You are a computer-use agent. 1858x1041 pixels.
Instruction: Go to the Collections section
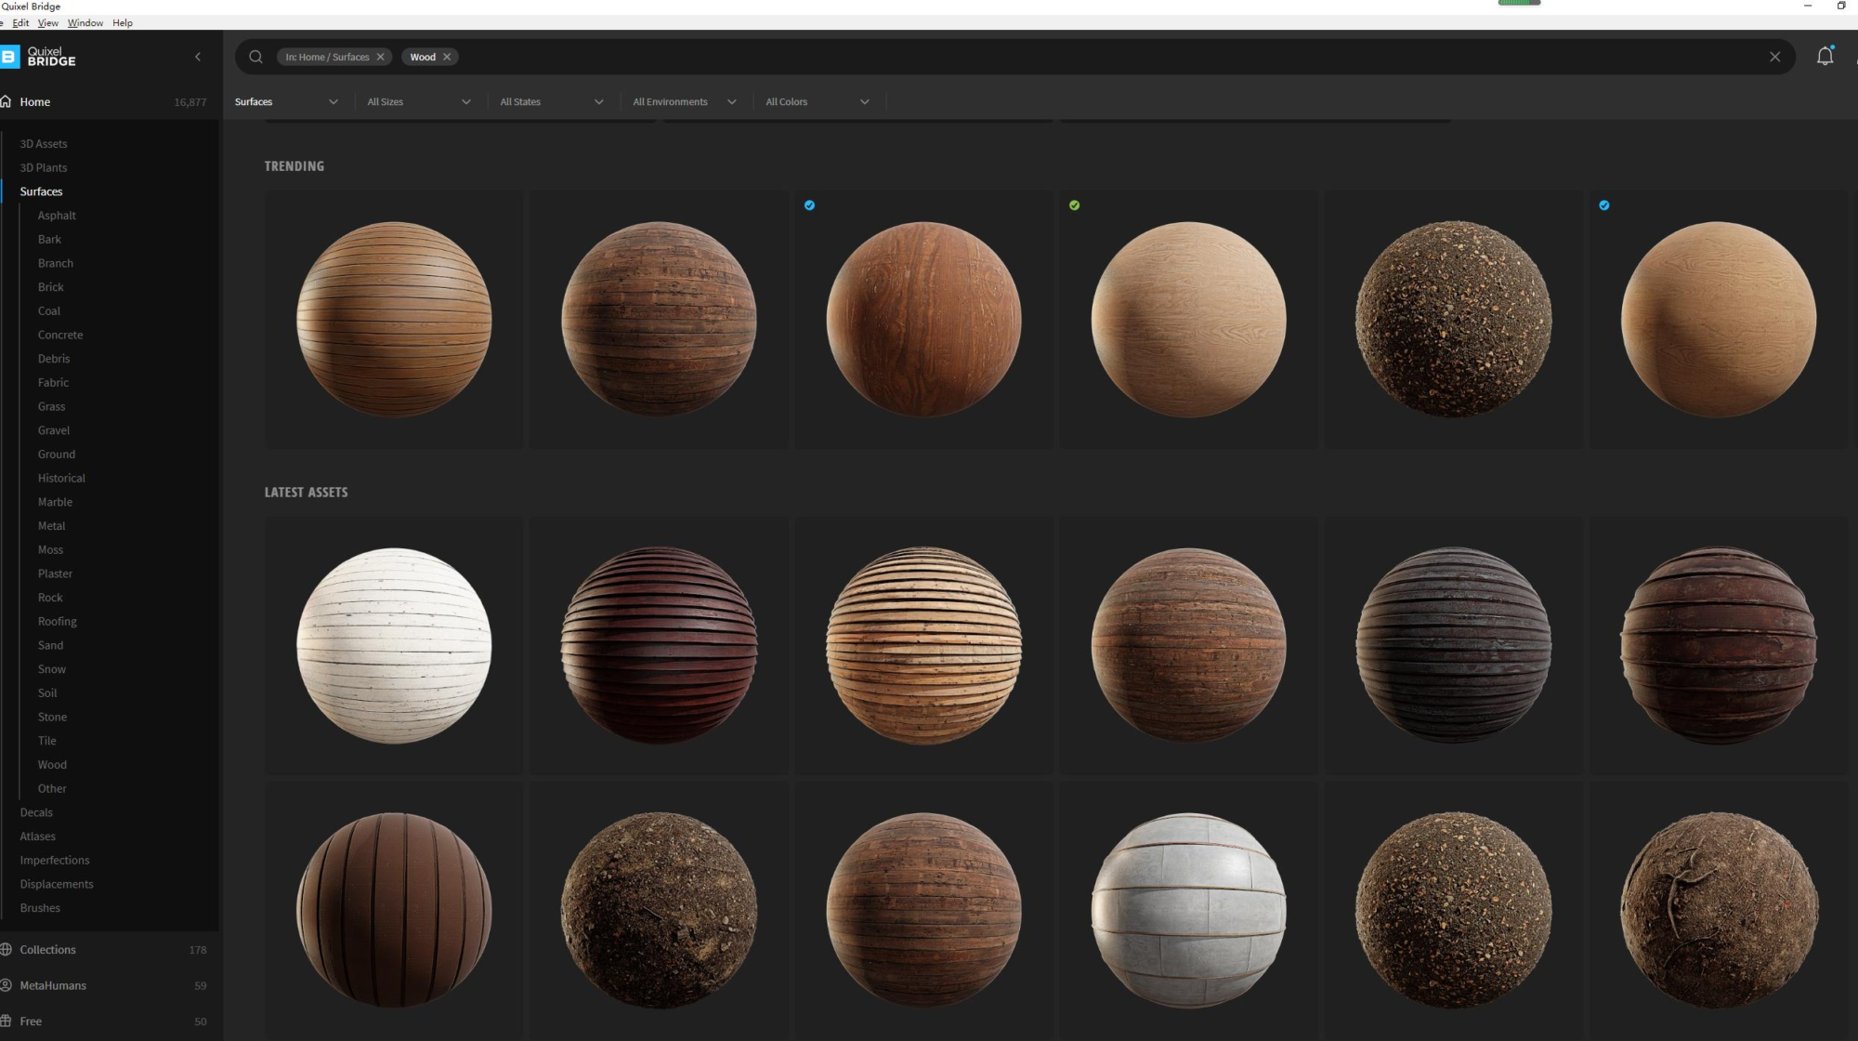[48, 949]
